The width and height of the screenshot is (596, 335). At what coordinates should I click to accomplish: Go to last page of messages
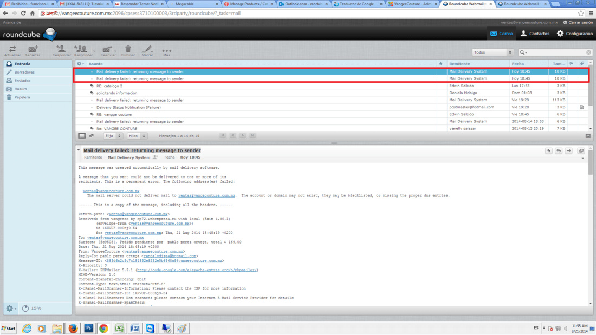pos(252,136)
